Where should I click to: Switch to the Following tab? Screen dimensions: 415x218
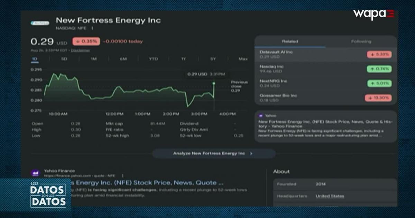click(361, 42)
